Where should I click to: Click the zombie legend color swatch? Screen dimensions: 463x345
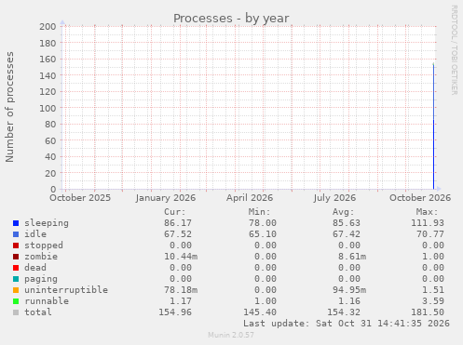(x=16, y=257)
